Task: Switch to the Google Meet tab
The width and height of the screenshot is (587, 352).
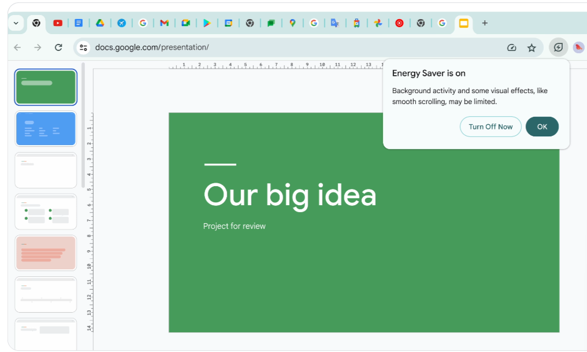Action: [x=185, y=23]
